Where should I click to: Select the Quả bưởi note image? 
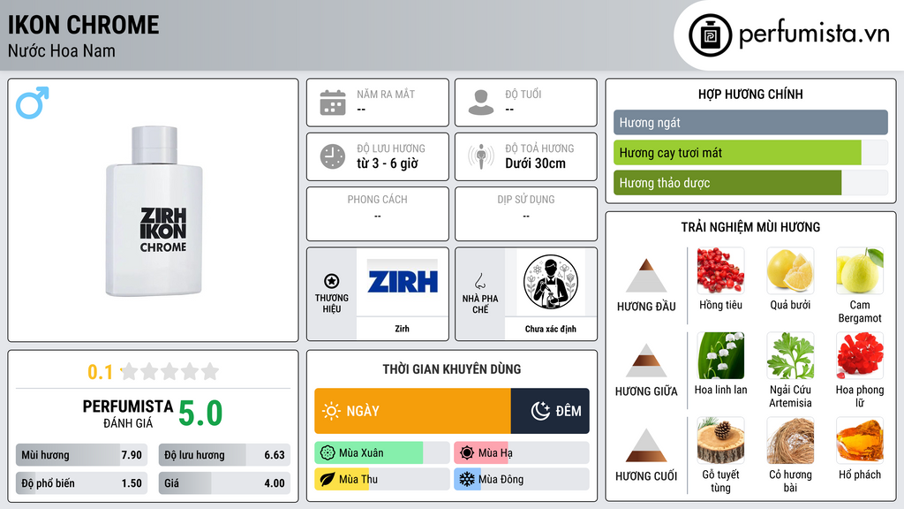pos(790,270)
